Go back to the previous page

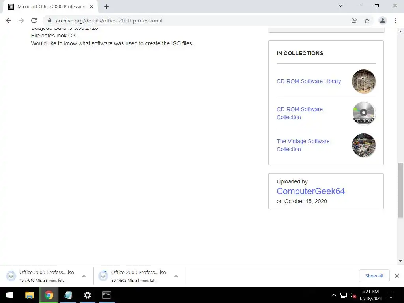click(x=9, y=21)
